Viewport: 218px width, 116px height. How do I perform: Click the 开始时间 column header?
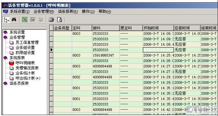158,28
